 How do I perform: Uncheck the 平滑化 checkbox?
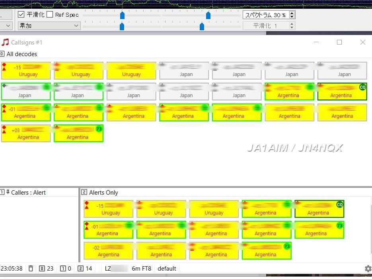21,15
